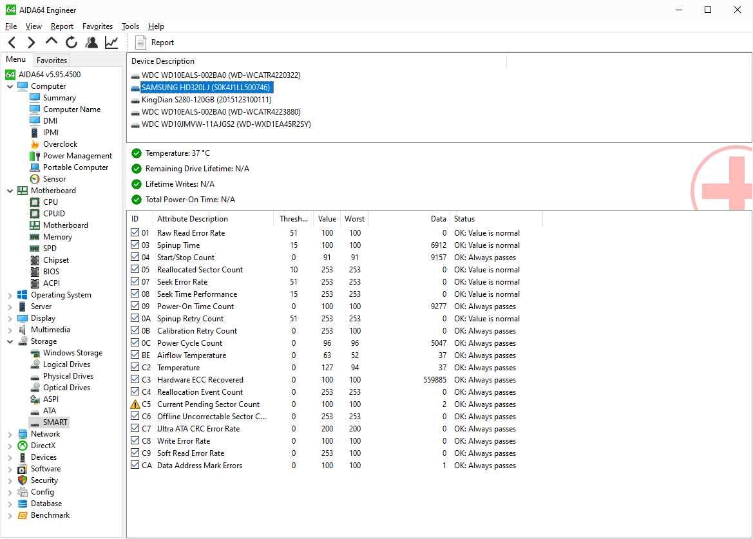Click the Report document icon
The width and height of the screenshot is (753, 539).
tap(140, 43)
